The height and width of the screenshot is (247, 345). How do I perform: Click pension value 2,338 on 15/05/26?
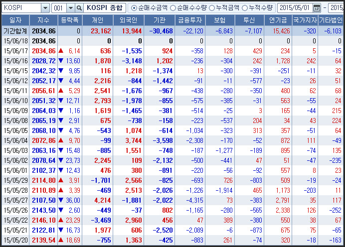[x=283, y=210]
